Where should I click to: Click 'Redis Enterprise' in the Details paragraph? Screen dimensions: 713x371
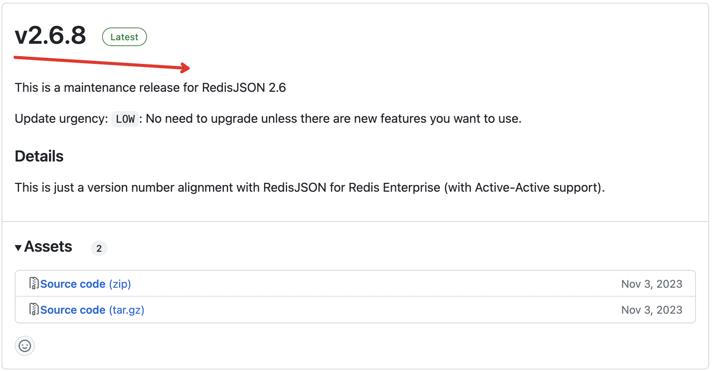(x=394, y=187)
